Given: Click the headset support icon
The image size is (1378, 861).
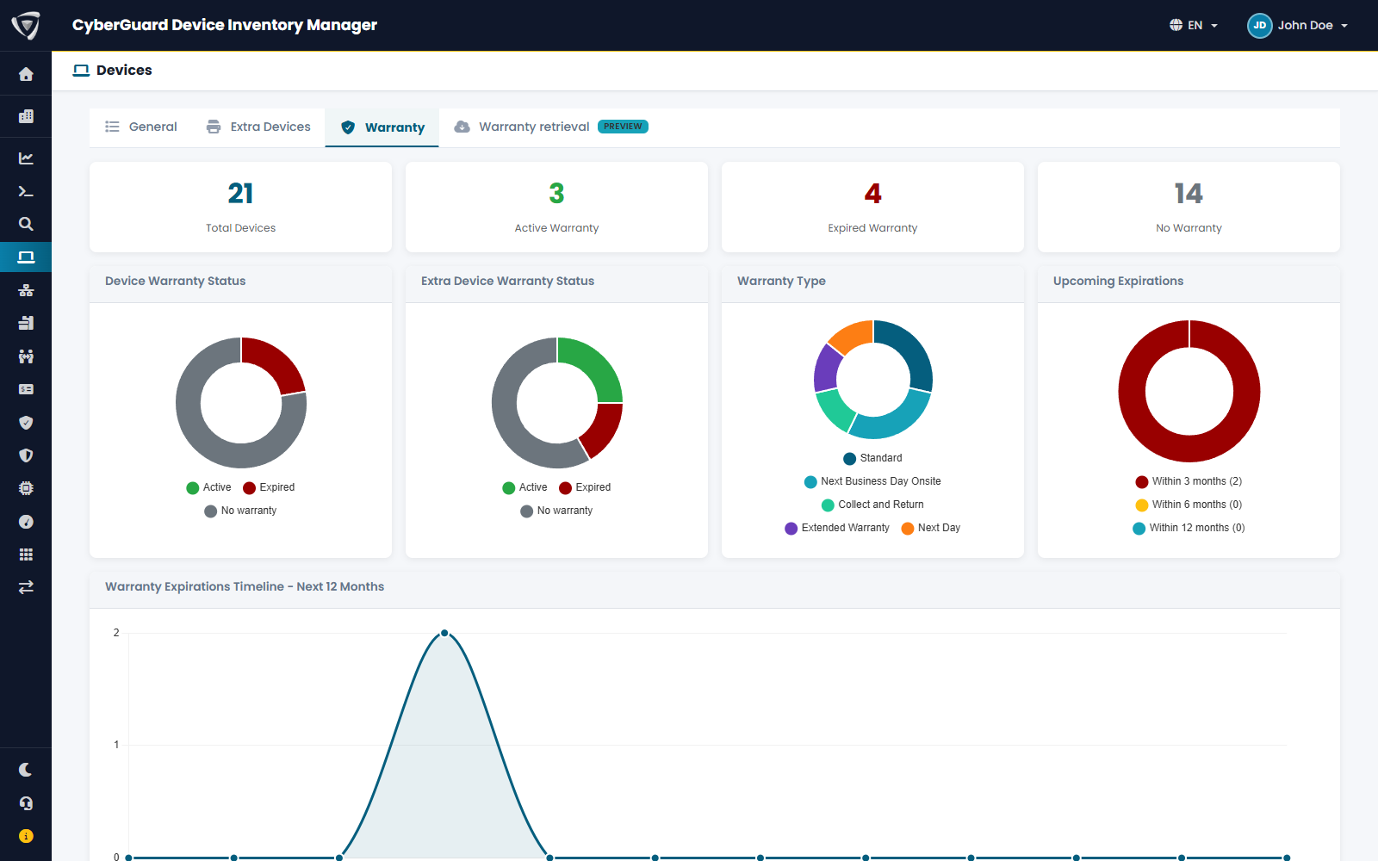Looking at the screenshot, I should (x=26, y=803).
